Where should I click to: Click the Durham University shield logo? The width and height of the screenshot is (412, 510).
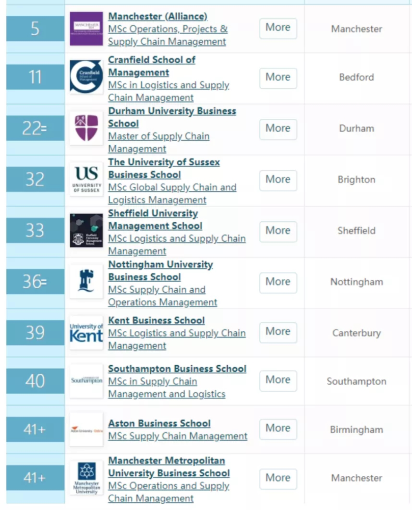(87, 128)
